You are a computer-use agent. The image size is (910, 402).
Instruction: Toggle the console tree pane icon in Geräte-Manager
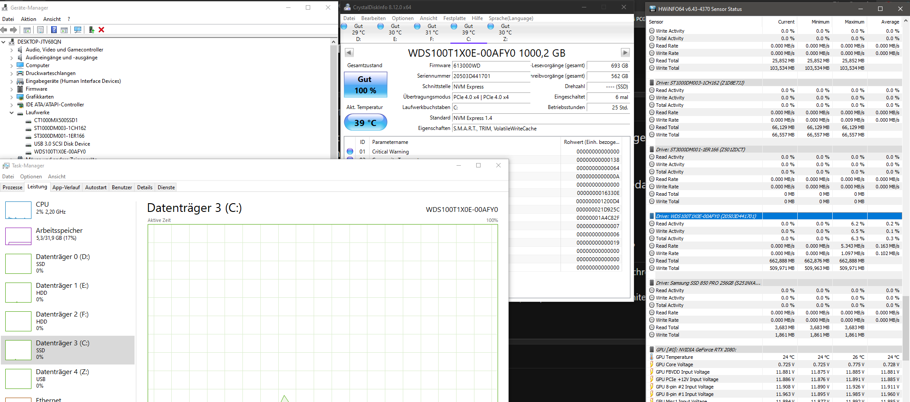click(27, 30)
